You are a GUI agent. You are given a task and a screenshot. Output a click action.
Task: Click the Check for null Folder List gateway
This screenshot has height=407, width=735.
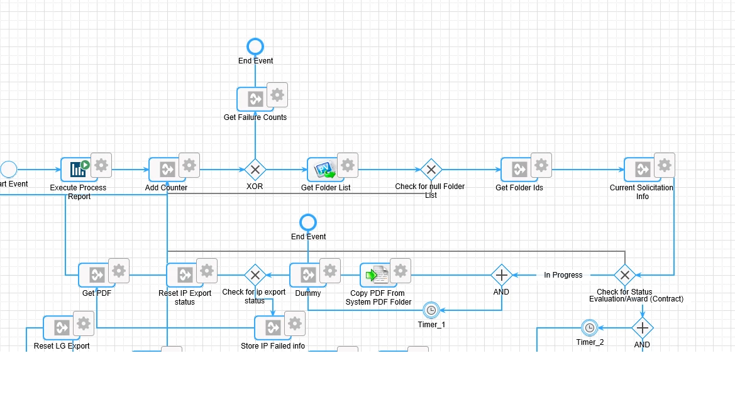click(x=431, y=170)
